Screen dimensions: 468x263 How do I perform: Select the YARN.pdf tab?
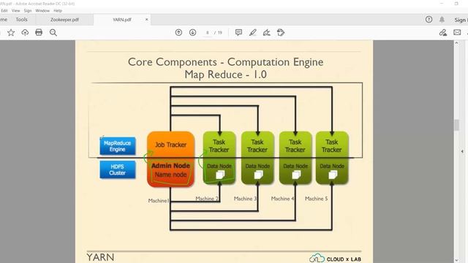(122, 20)
